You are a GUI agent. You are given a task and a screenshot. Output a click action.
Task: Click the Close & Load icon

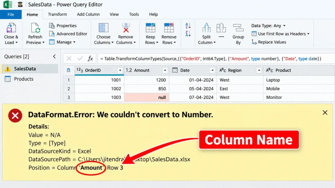tap(11, 28)
